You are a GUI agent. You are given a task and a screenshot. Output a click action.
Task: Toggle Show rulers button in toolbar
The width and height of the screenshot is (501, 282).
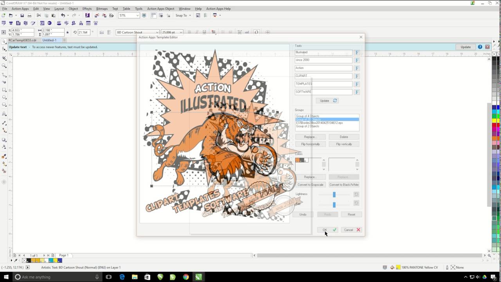(153, 15)
